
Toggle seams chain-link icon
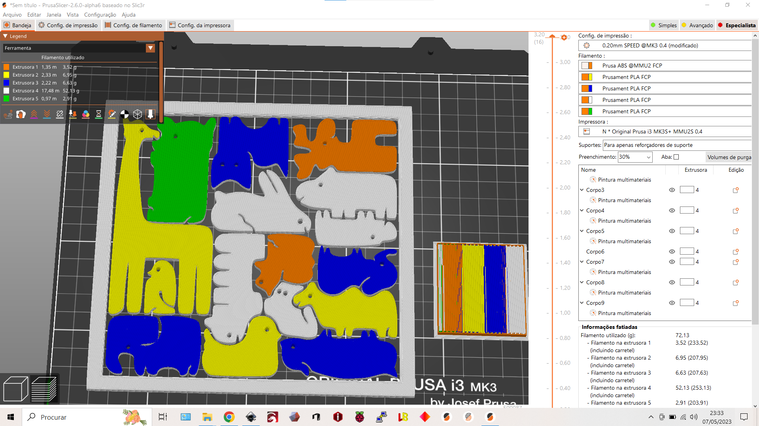(60, 114)
